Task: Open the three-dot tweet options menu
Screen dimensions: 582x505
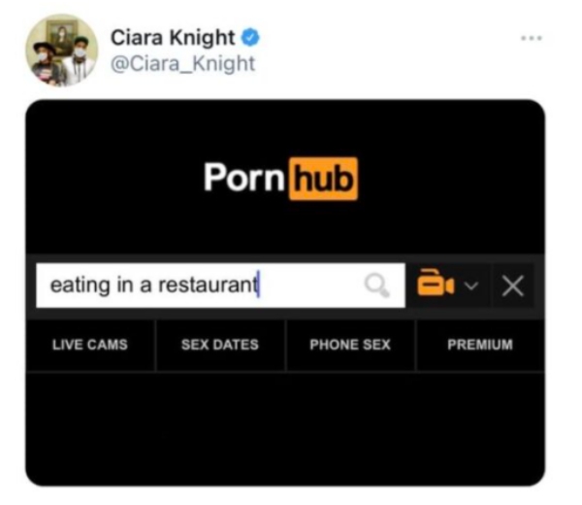Action: point(532,38)
